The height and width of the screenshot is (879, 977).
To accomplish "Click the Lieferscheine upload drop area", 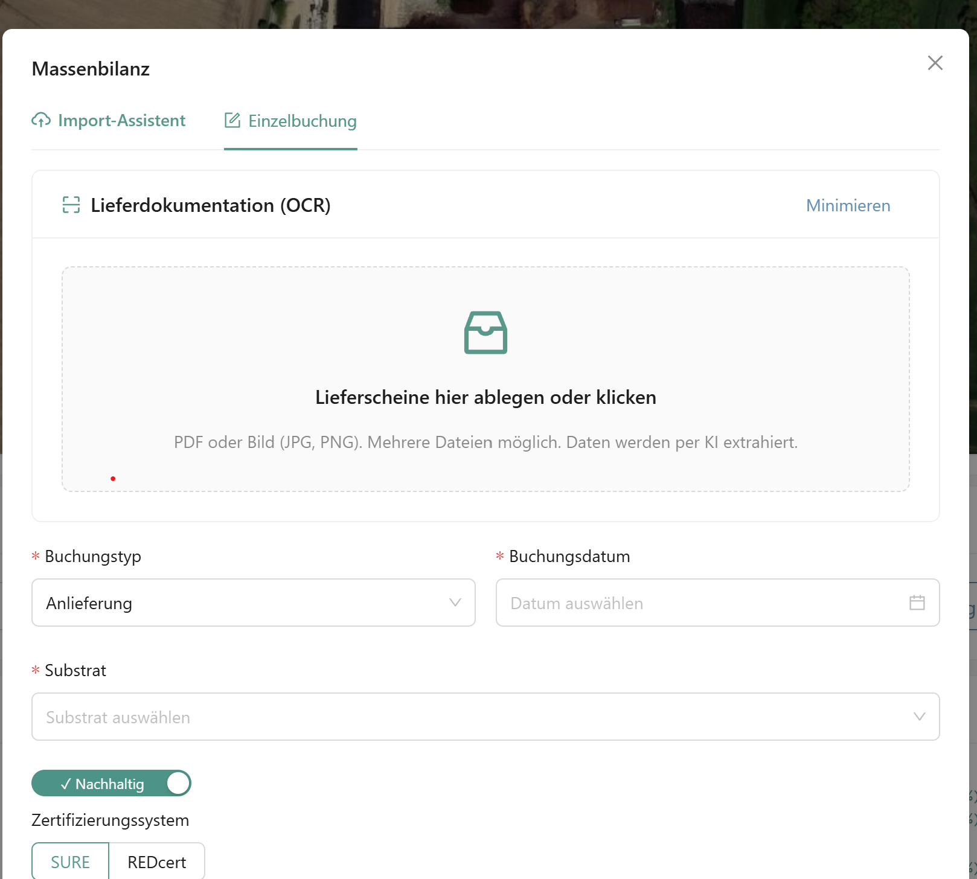I will coord(485,397).
